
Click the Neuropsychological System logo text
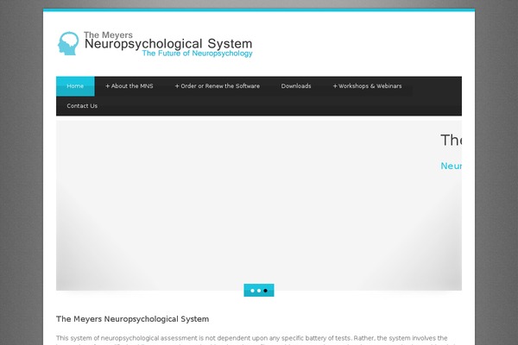coord(168,44)
